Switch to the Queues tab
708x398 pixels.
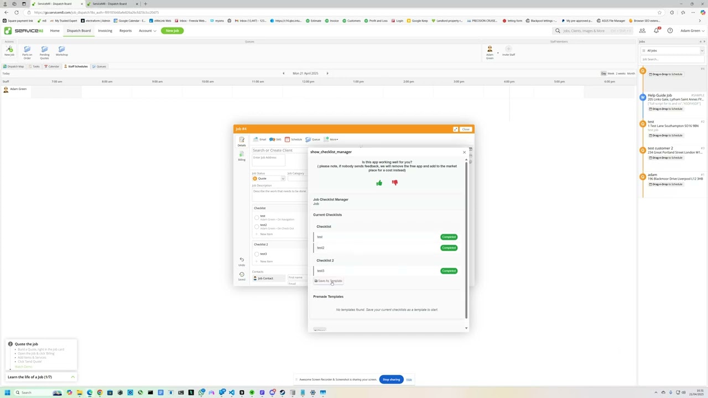point(100,66)
